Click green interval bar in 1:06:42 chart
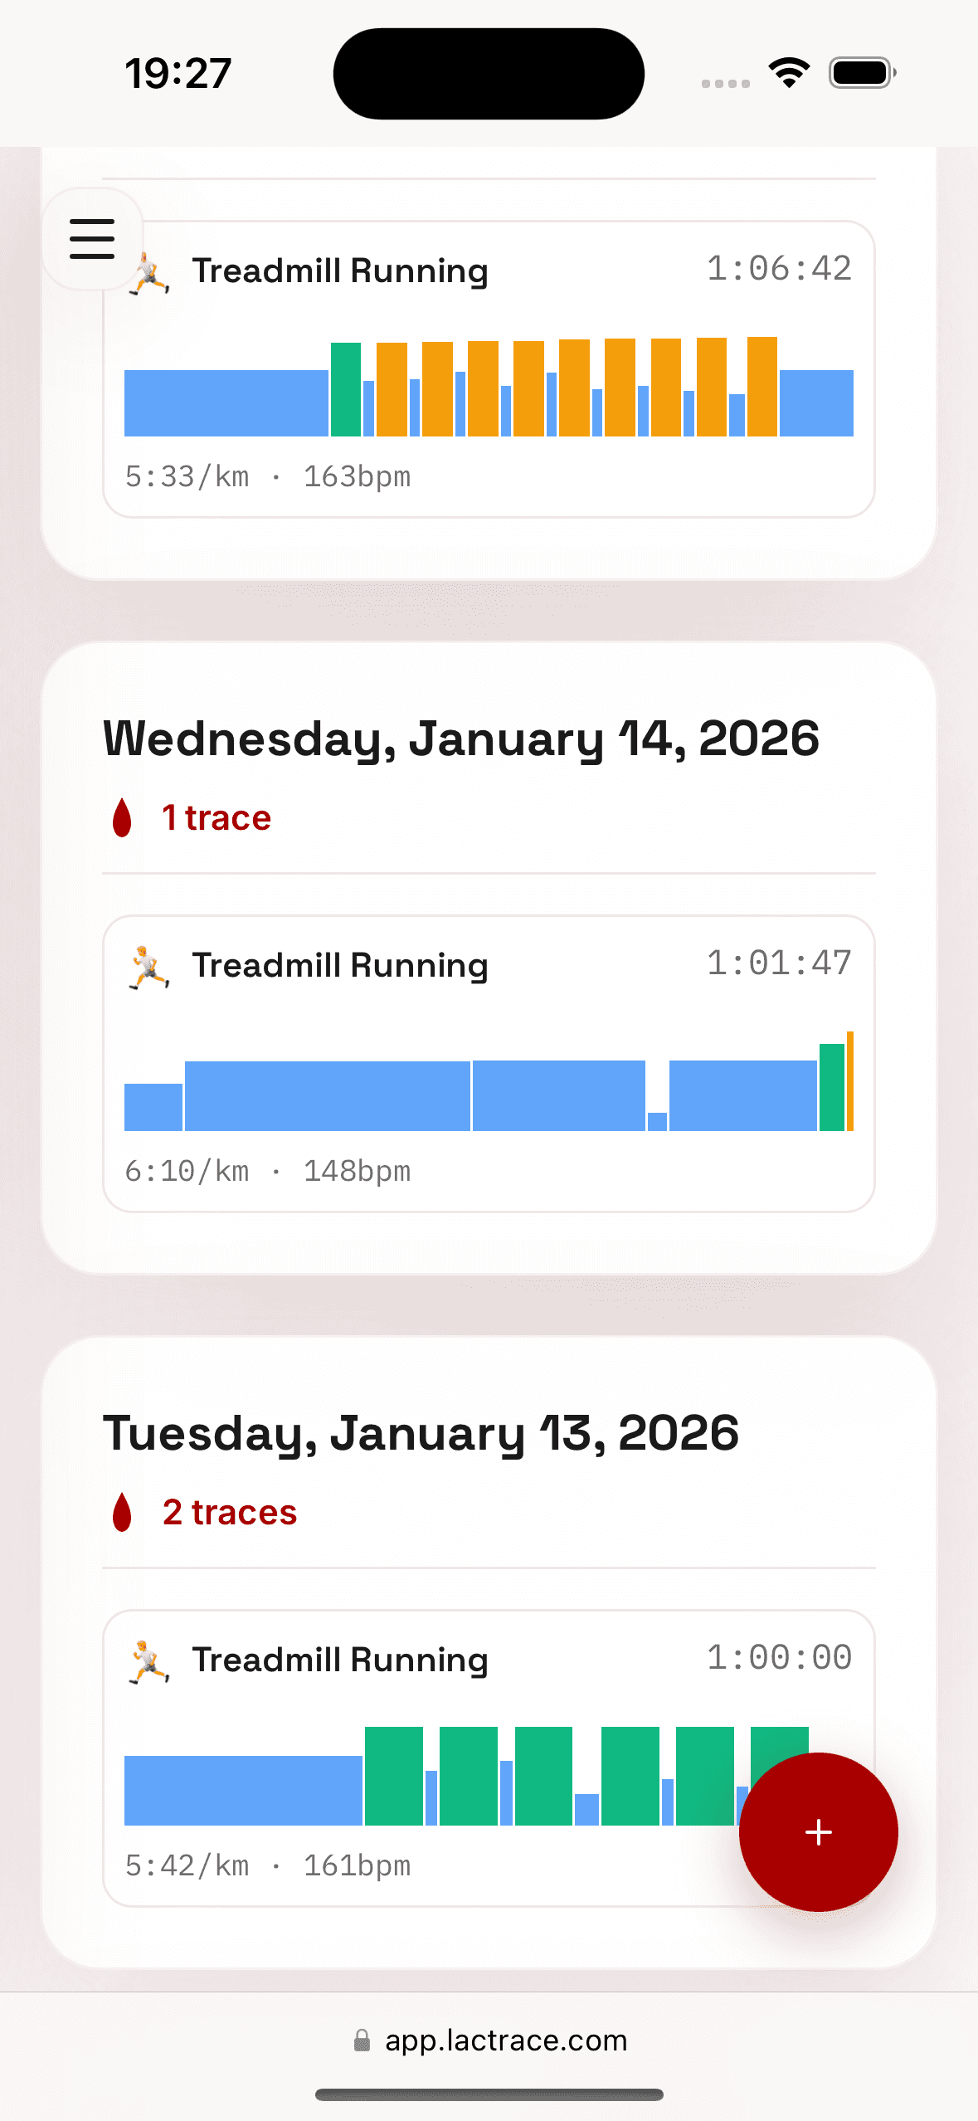The height and width of the screenshot is (2121, 978). pos(346,389)
